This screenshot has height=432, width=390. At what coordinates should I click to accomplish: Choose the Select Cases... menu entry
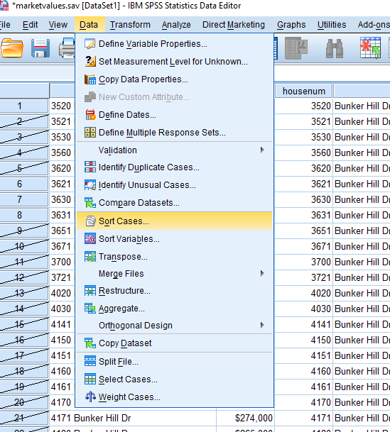tap(174, 380)
